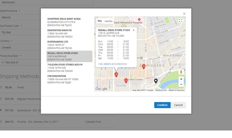Click the Canada Post carrier text
232x138 pixels.
click(93, 122)
